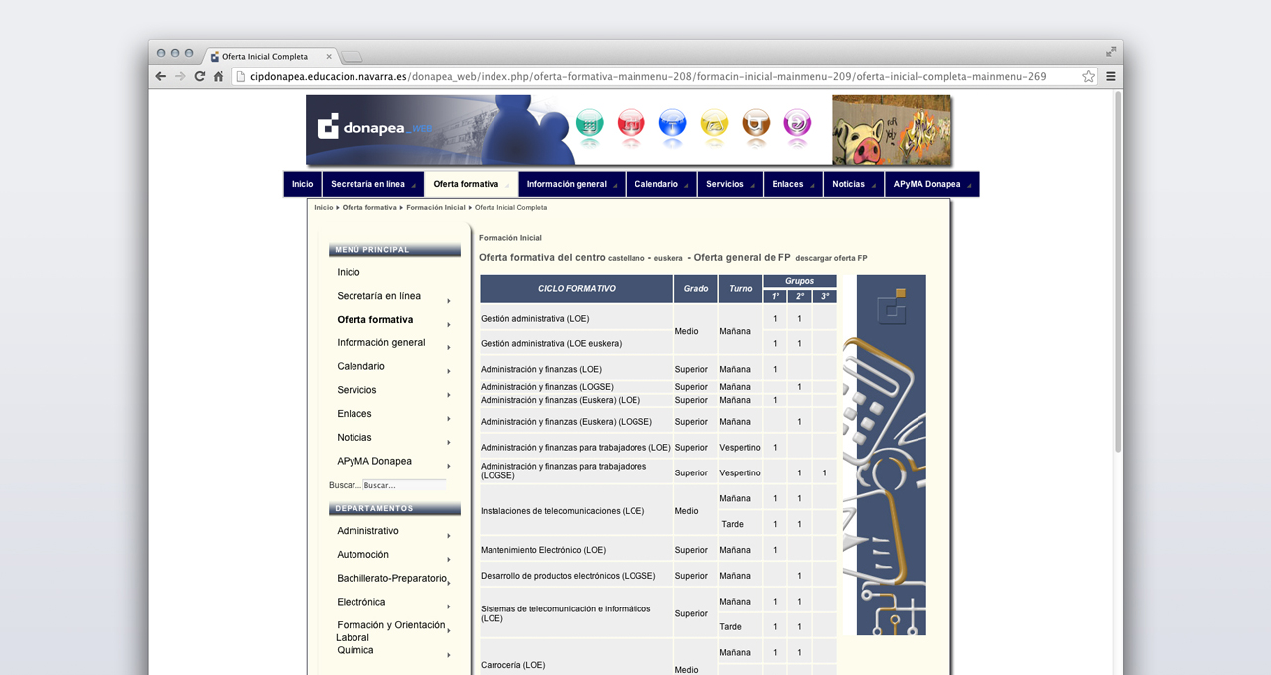The image size is (1271, 675).
Task: Switch to euskera language version link
Action: pos(668,258)
